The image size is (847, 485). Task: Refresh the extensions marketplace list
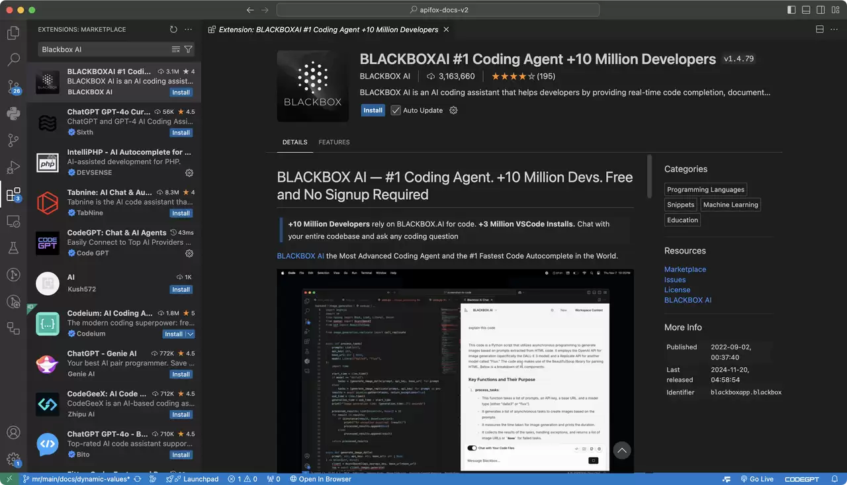pos(173,30)
